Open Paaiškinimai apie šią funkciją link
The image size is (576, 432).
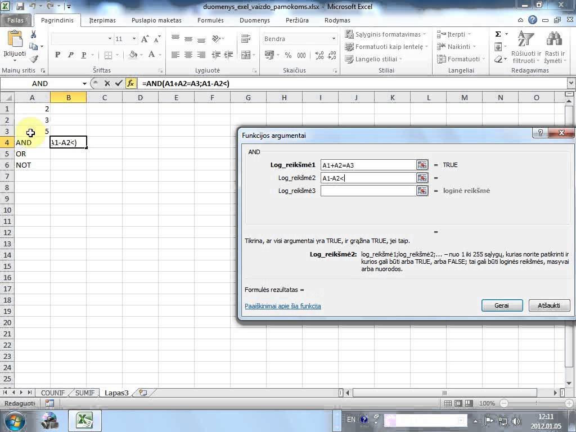point(283,306)
